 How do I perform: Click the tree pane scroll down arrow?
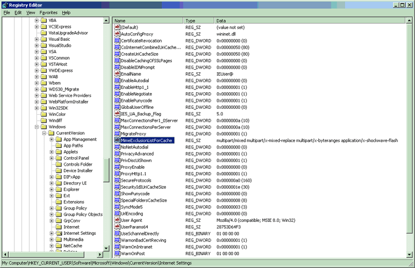106,248
